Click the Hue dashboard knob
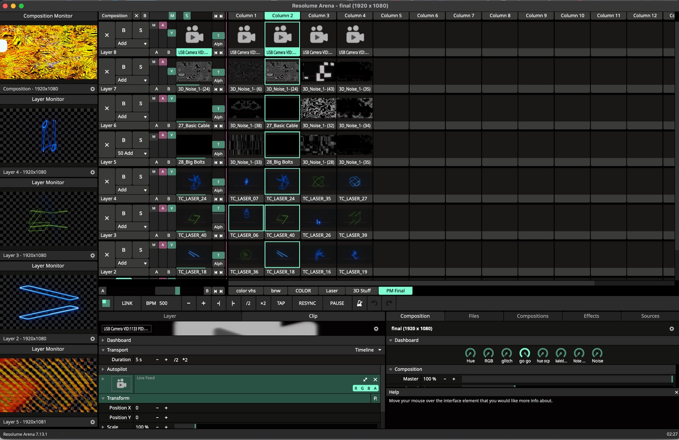The image size is (679, 440). coord(470,353)
